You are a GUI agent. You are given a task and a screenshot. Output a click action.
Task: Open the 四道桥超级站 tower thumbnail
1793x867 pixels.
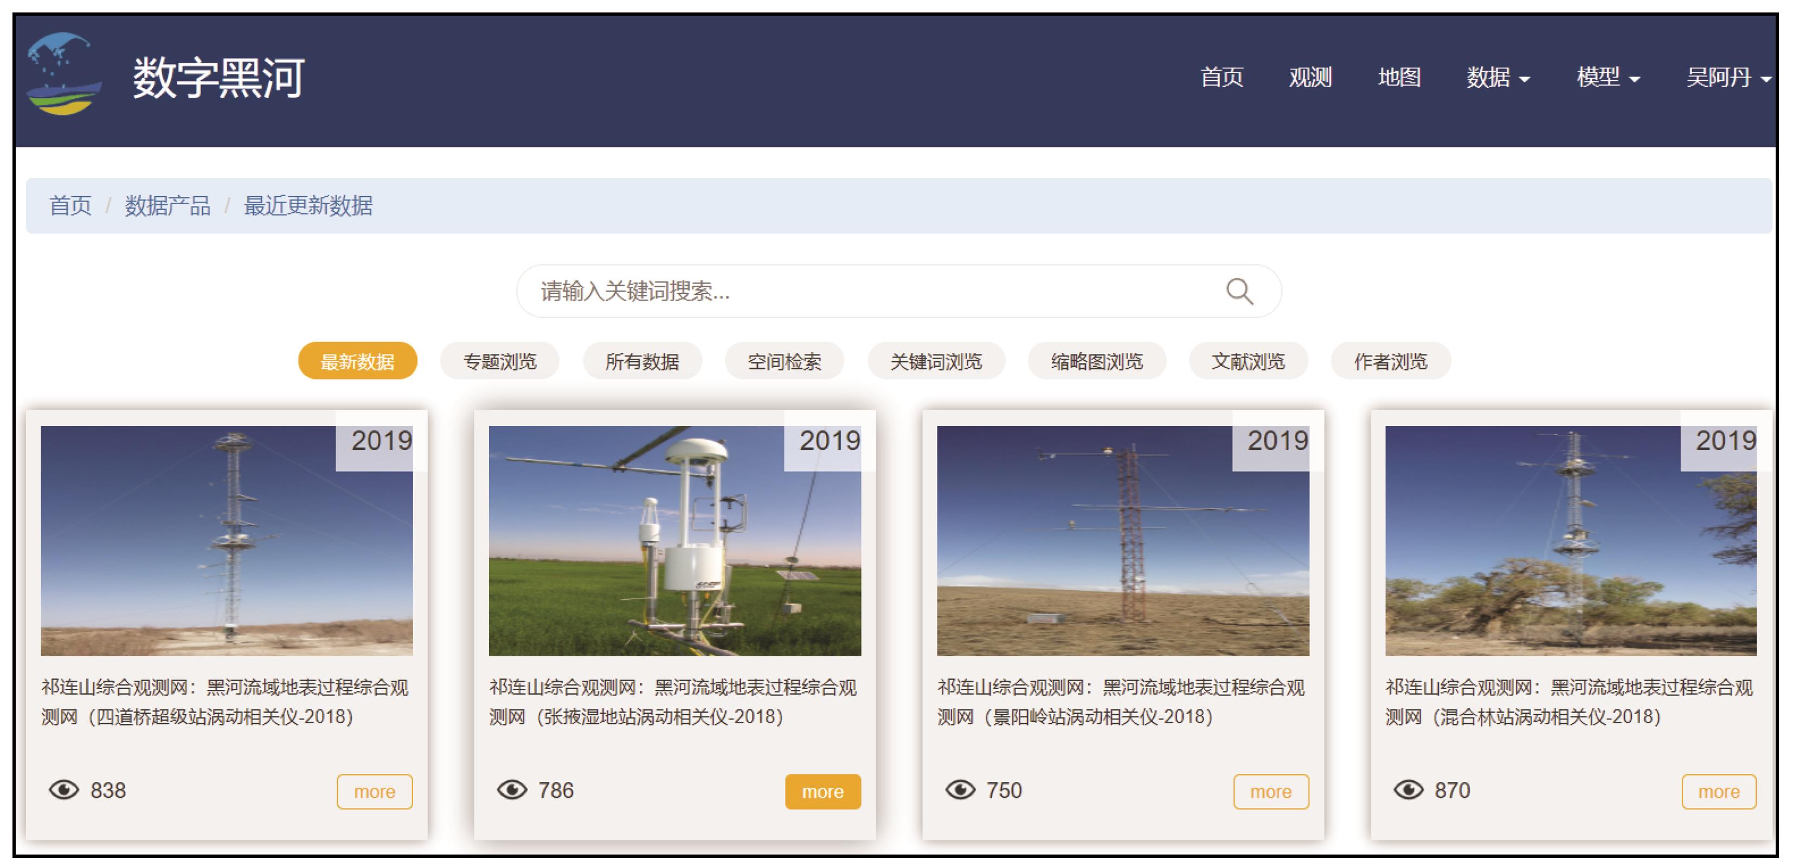tap(227, 541)
